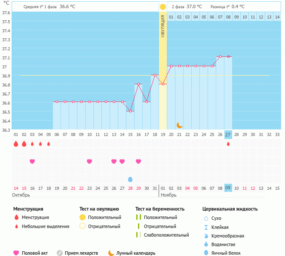The width and height of the screenshot is (285, 256).
Task: Click the phase 2 day 08 header cell
Action: click(x=228, y=17)
